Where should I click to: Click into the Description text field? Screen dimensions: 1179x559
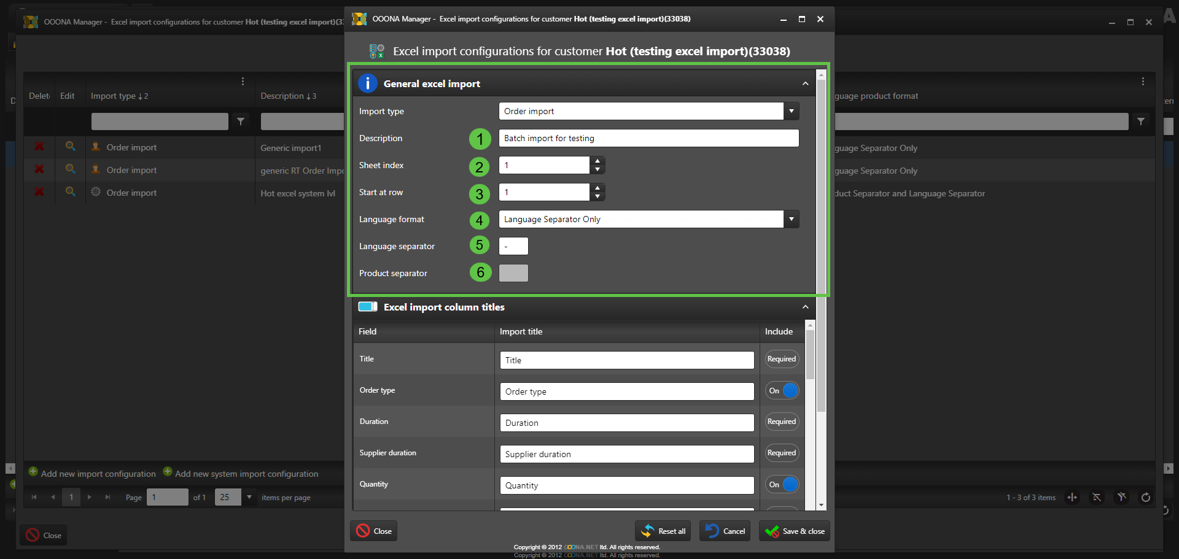click(x=648, y=138)
